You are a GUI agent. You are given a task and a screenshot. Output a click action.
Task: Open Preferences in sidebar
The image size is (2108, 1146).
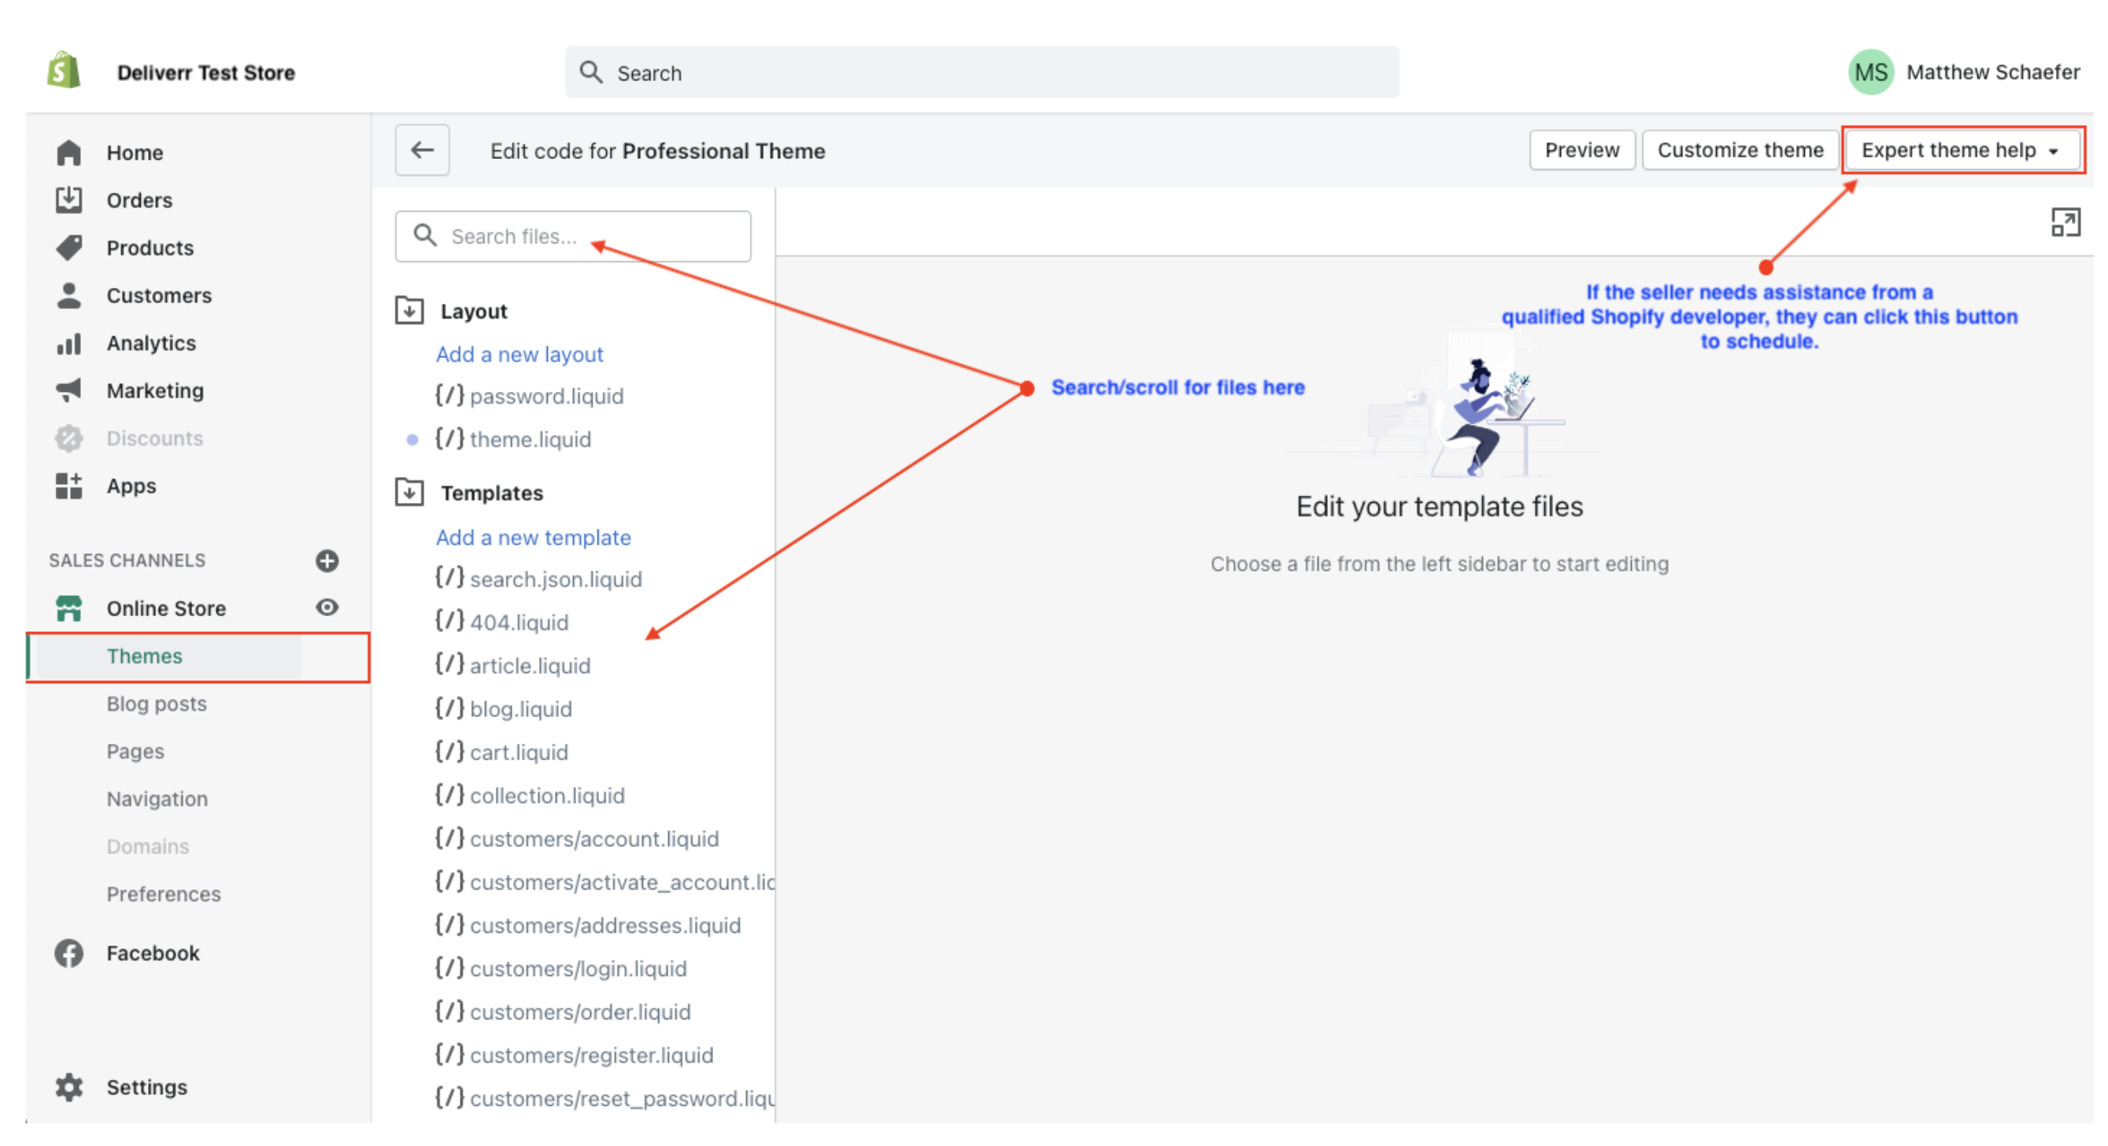164,894
